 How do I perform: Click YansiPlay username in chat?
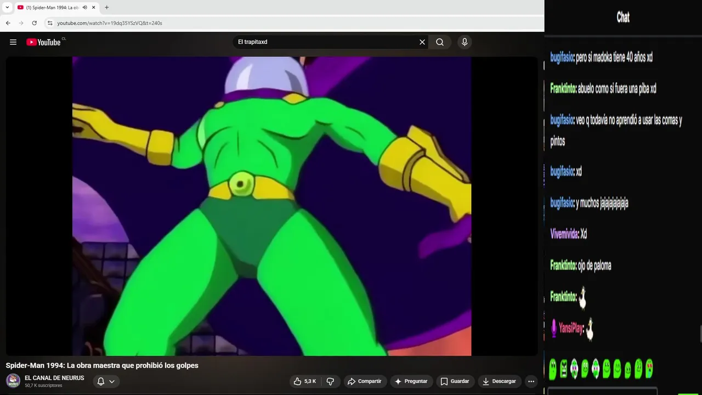point(571,329)
